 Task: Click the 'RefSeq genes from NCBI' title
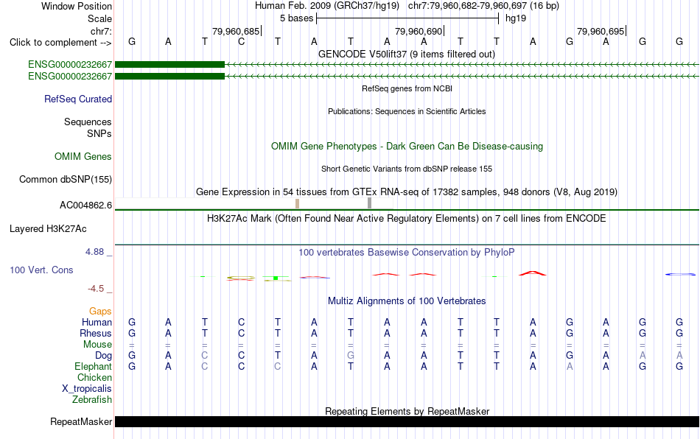point(407,89)
